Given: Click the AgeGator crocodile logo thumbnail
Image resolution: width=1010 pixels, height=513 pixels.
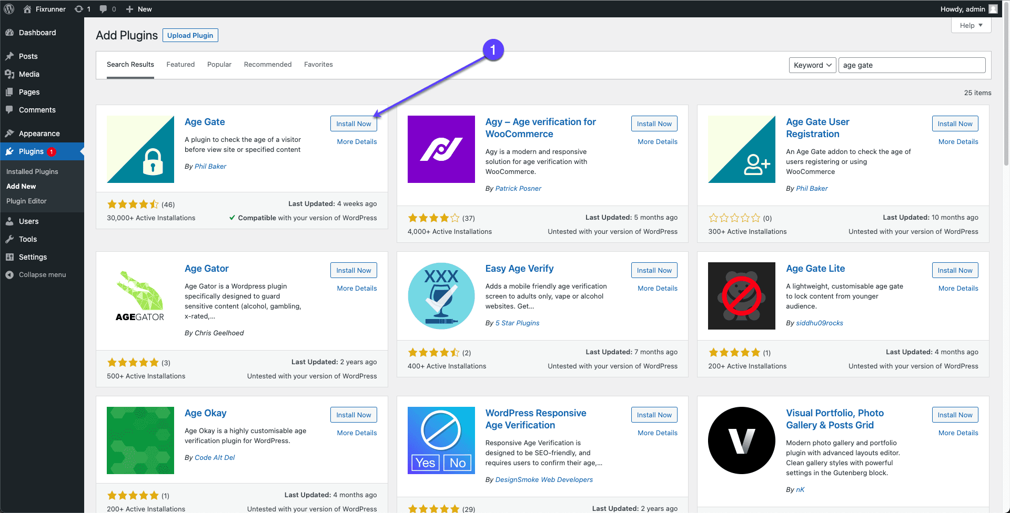Looking at the screenshot, I should (x=140, y=296).
